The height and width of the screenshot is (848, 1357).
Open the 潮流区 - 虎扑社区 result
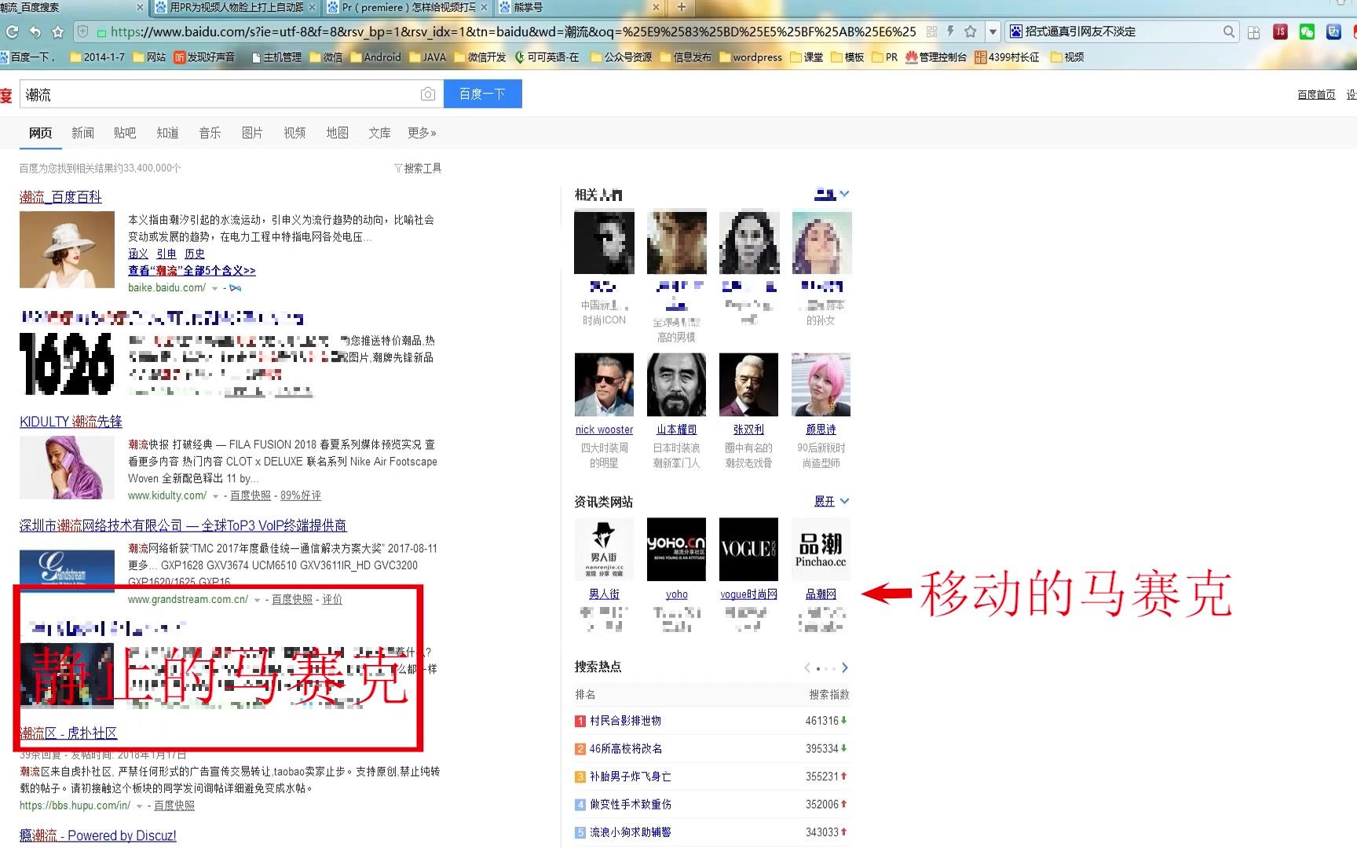[x=68, y=733]
